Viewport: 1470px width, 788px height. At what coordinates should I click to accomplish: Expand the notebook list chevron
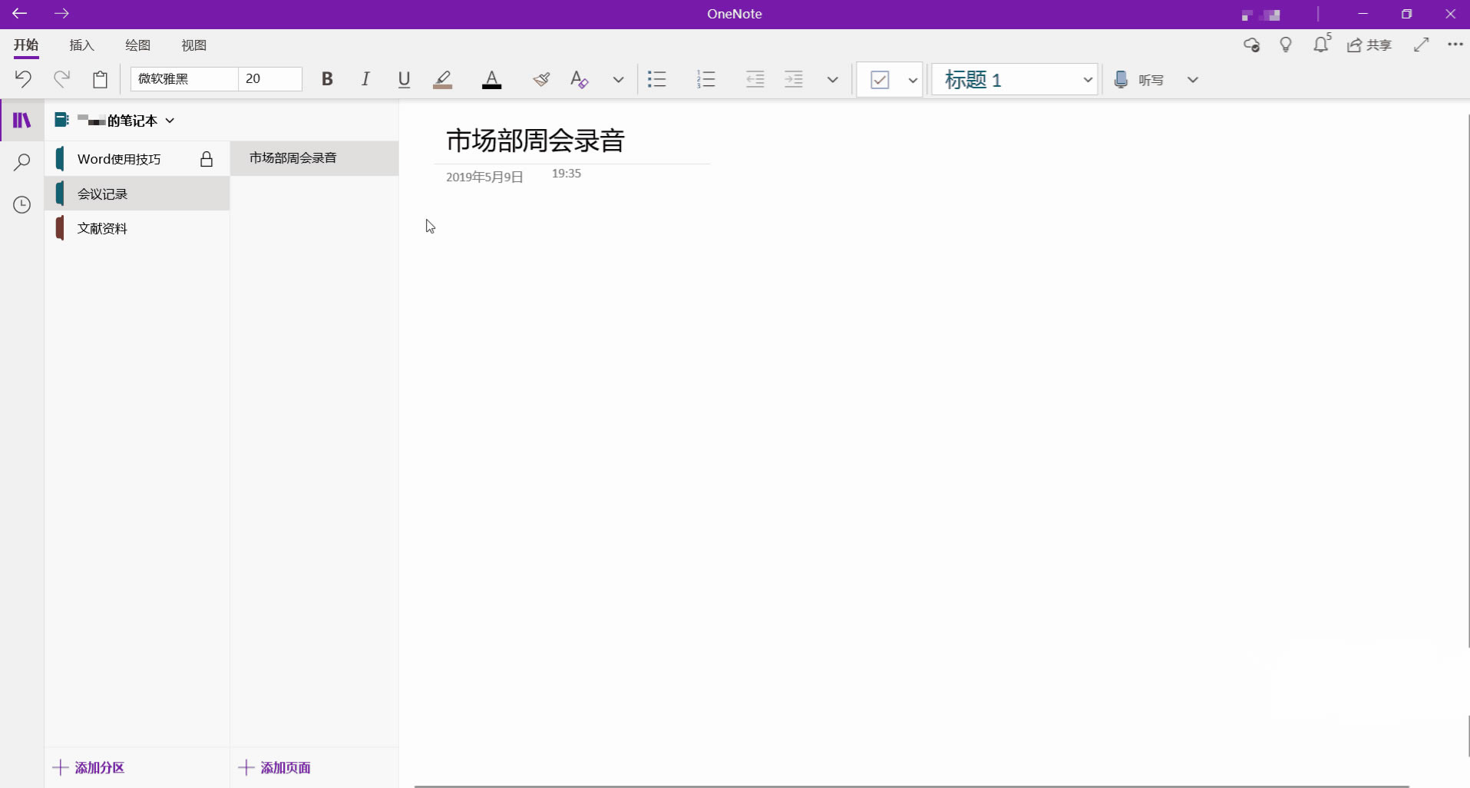(170, 121)
